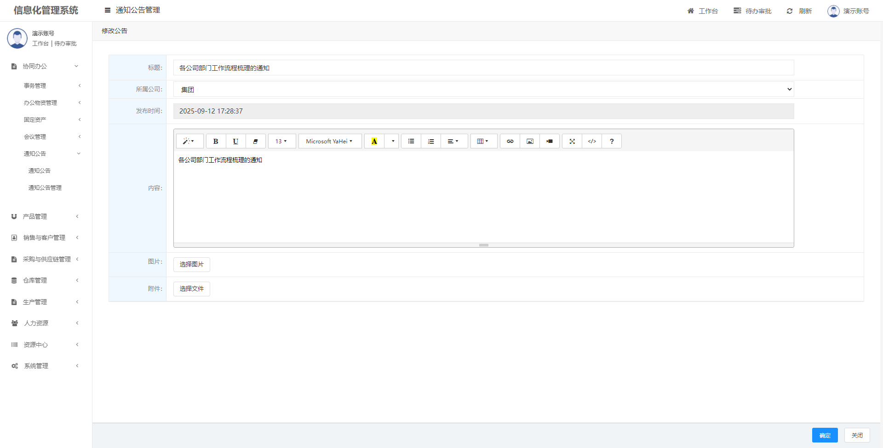Insert an unordered bullet list
This screenshot has width=883, height=448.
click(x=411, y=142)
